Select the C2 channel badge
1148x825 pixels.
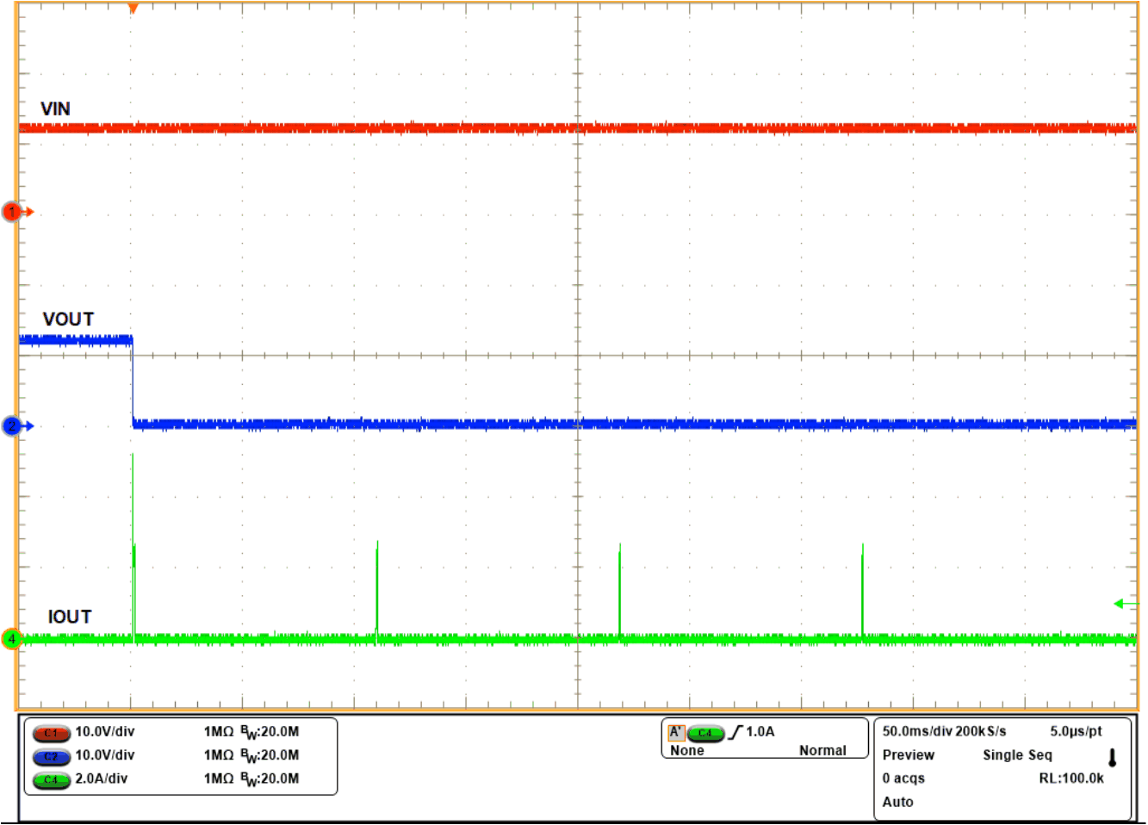pyautogui.click(x=53, y=758)
